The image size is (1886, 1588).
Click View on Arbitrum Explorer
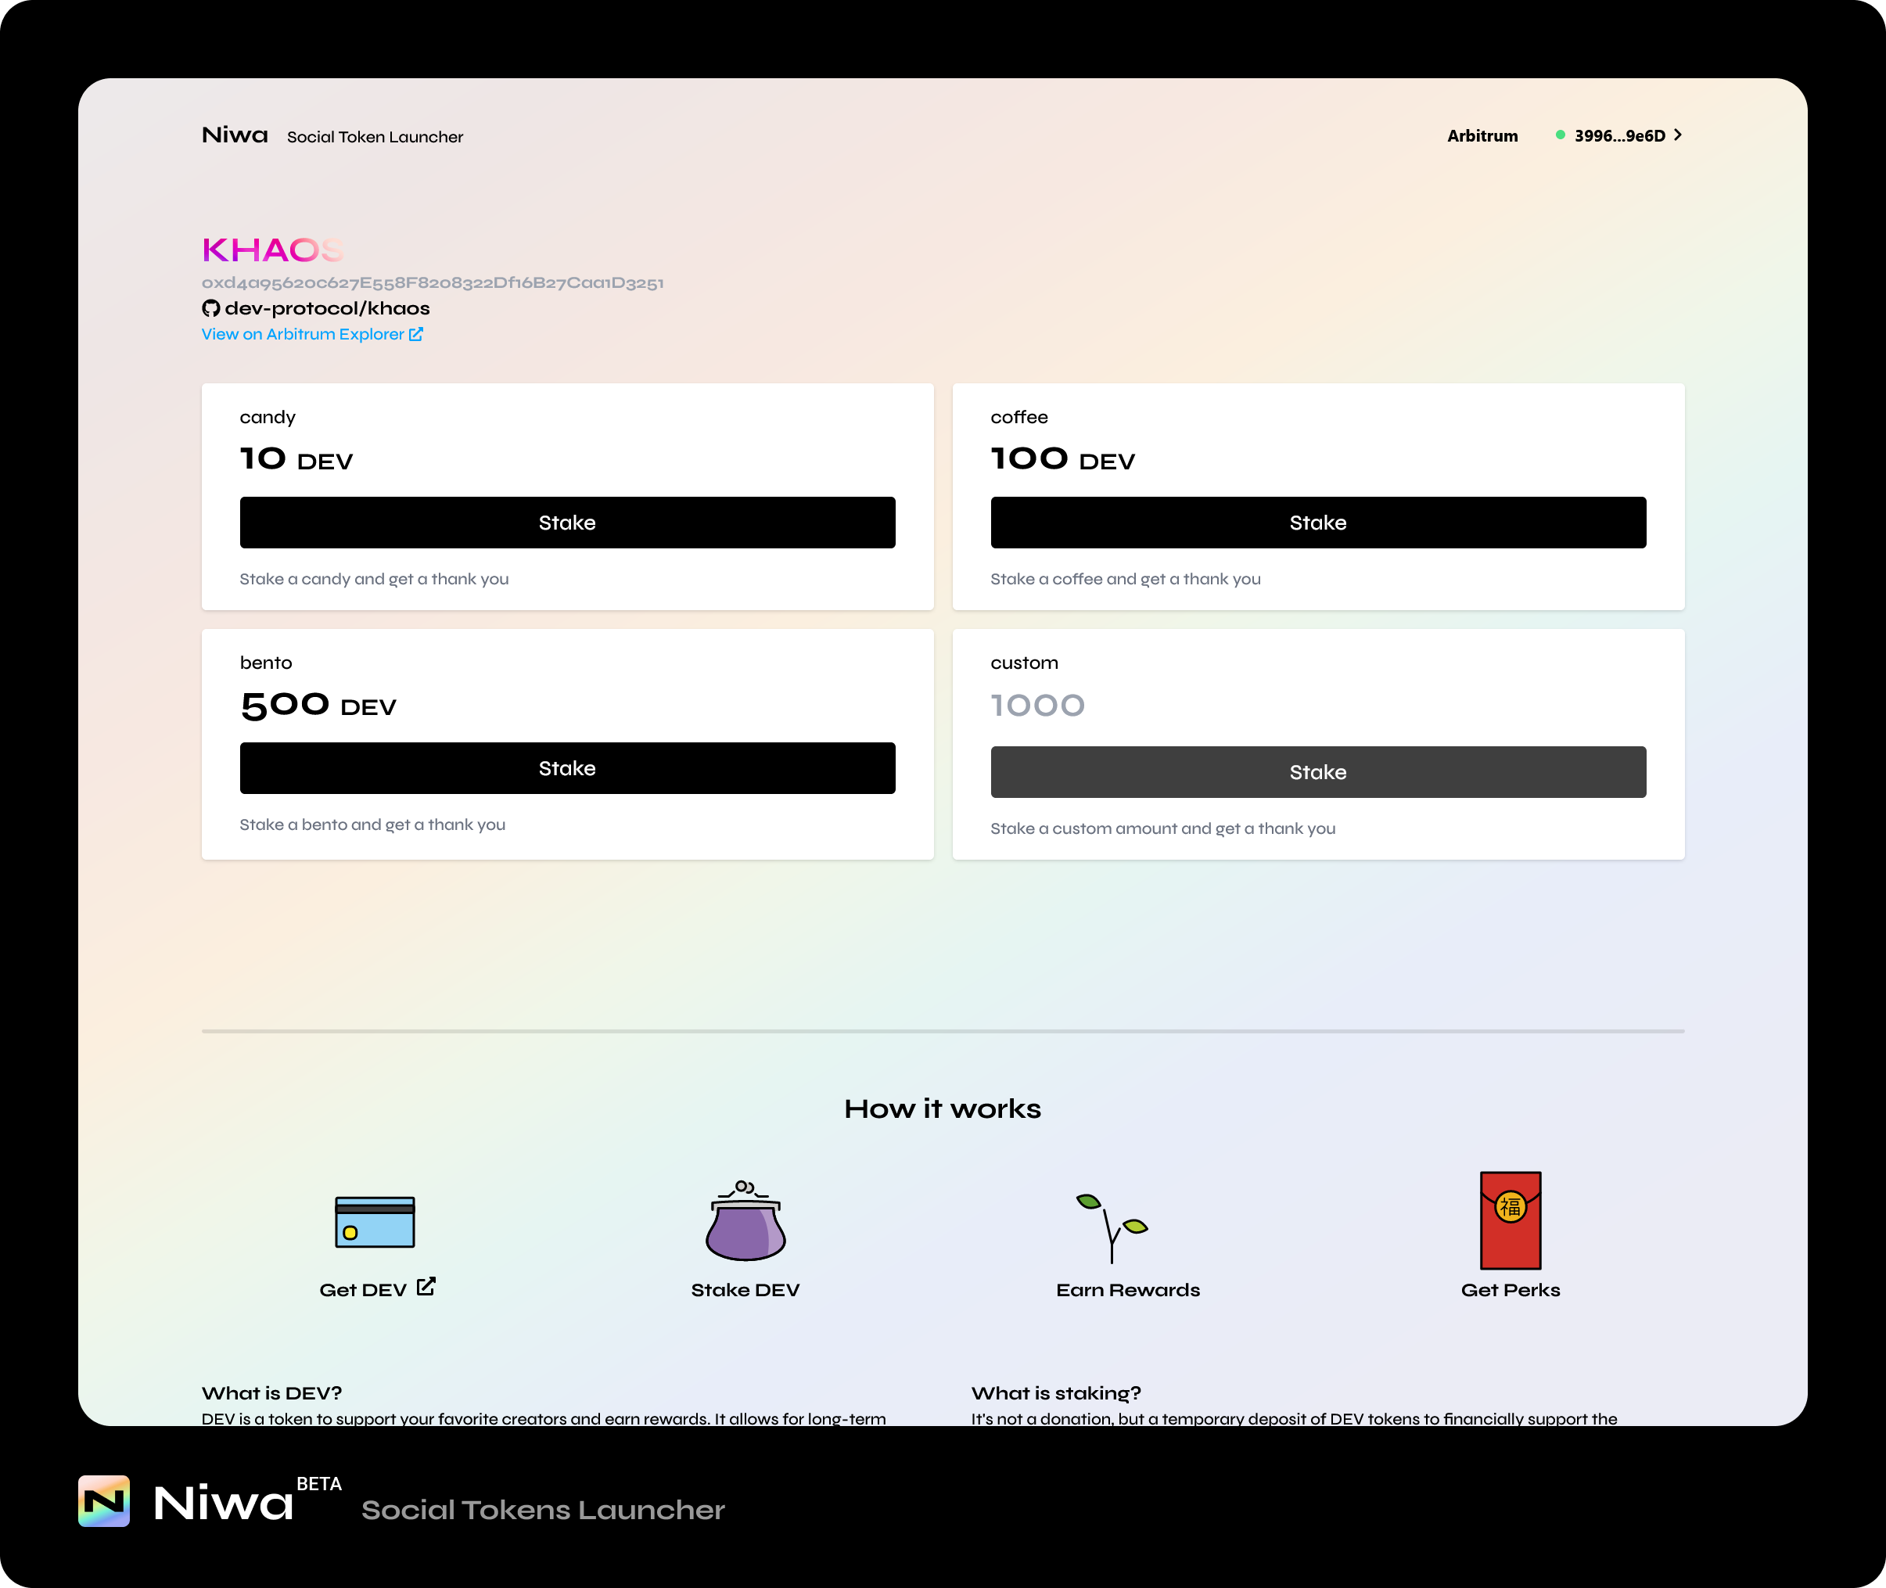point(303,334)
